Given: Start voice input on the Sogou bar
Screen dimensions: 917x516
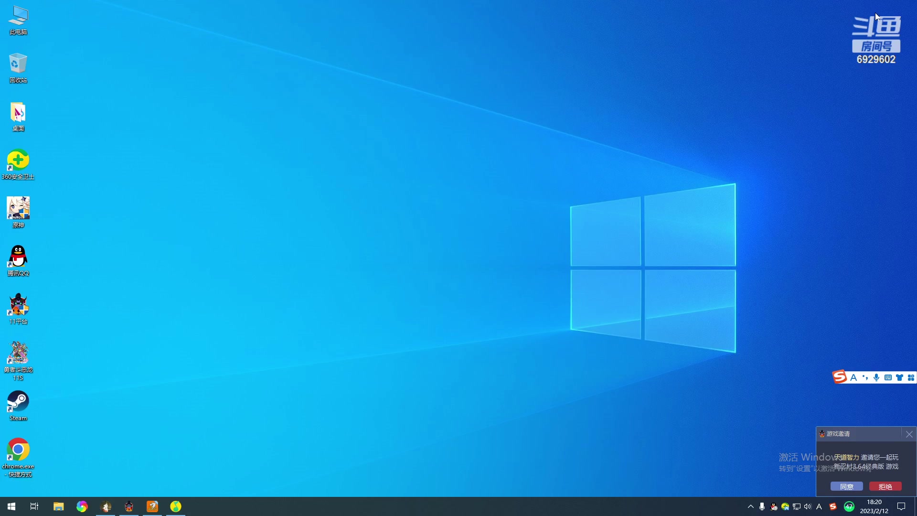Looking at the screenshot, I should (x=876, y=377).
